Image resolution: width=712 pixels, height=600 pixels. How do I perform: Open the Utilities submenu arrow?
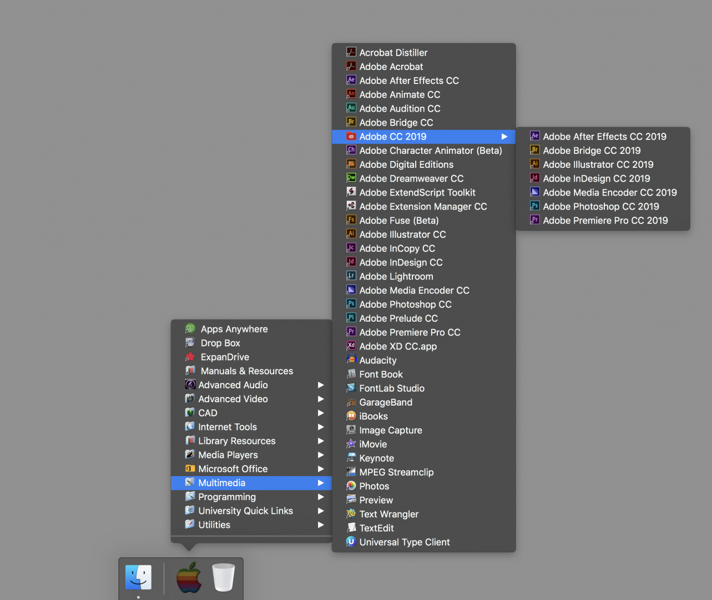click(x=320, y=524)
